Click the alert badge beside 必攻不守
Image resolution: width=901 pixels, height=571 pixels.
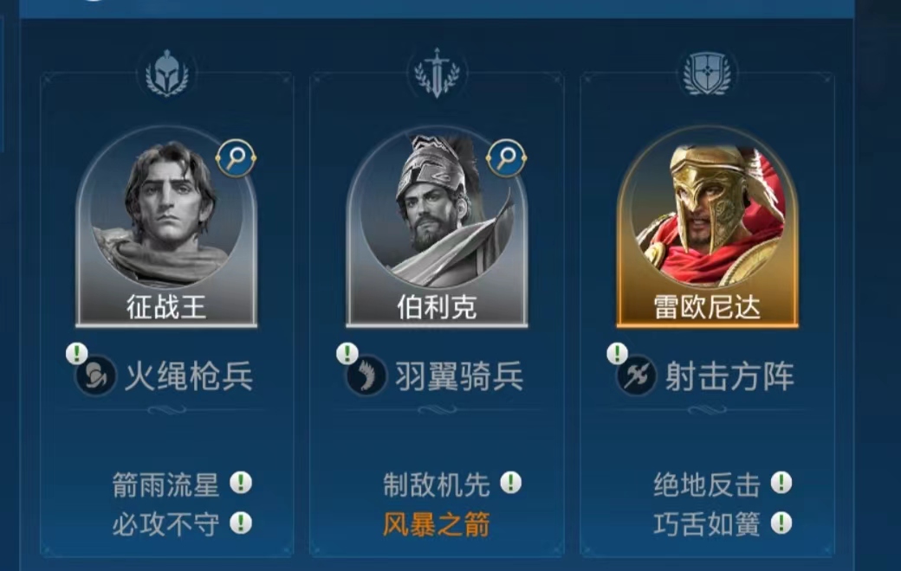tap(241, 523)
